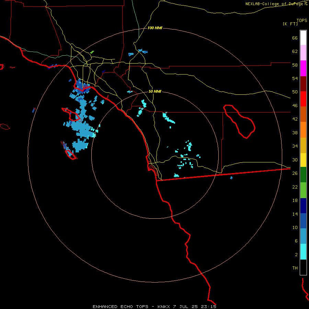This screenshot has width=309, height=309.
Task: Click the bright orange color bar segment
Action: click(x=303, y=130)
